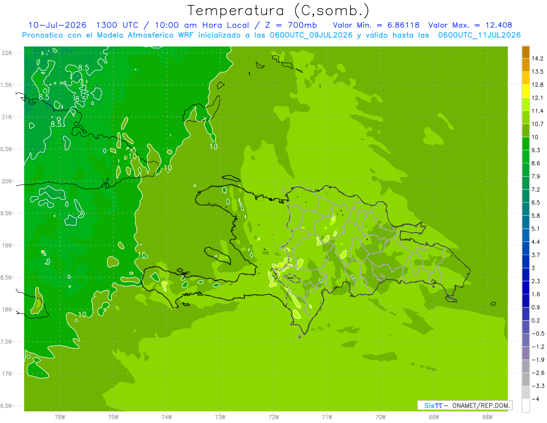Click the "22N" latitude label

7,53
